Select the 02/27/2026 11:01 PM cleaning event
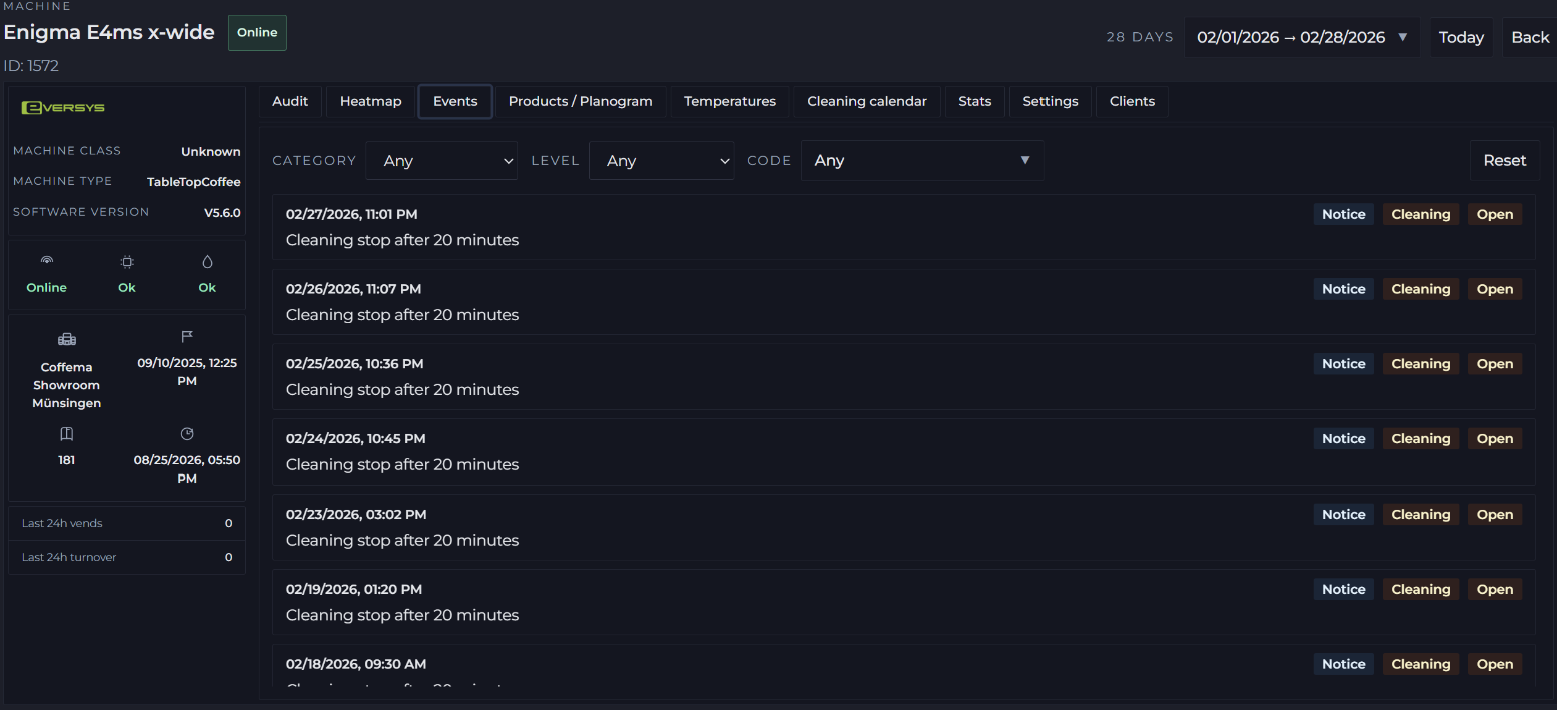This screenshot has height=710, width=1557. 904,227
